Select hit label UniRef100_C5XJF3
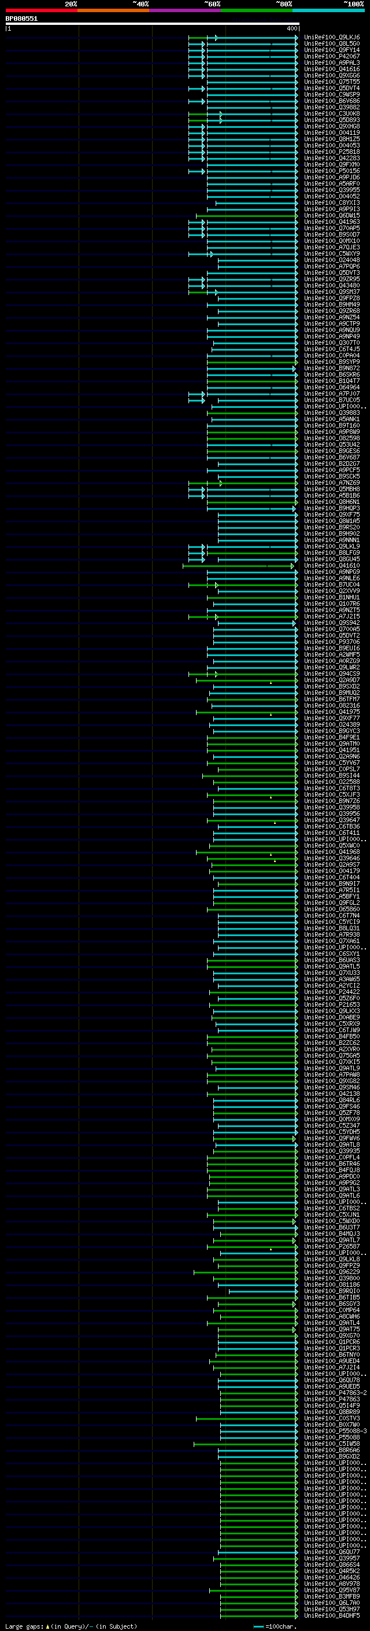Viewport: 370px width, 1631px height. 332,794
